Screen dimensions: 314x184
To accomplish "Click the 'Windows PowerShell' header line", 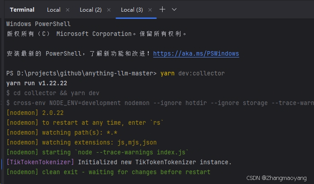I will coord(38,24).
